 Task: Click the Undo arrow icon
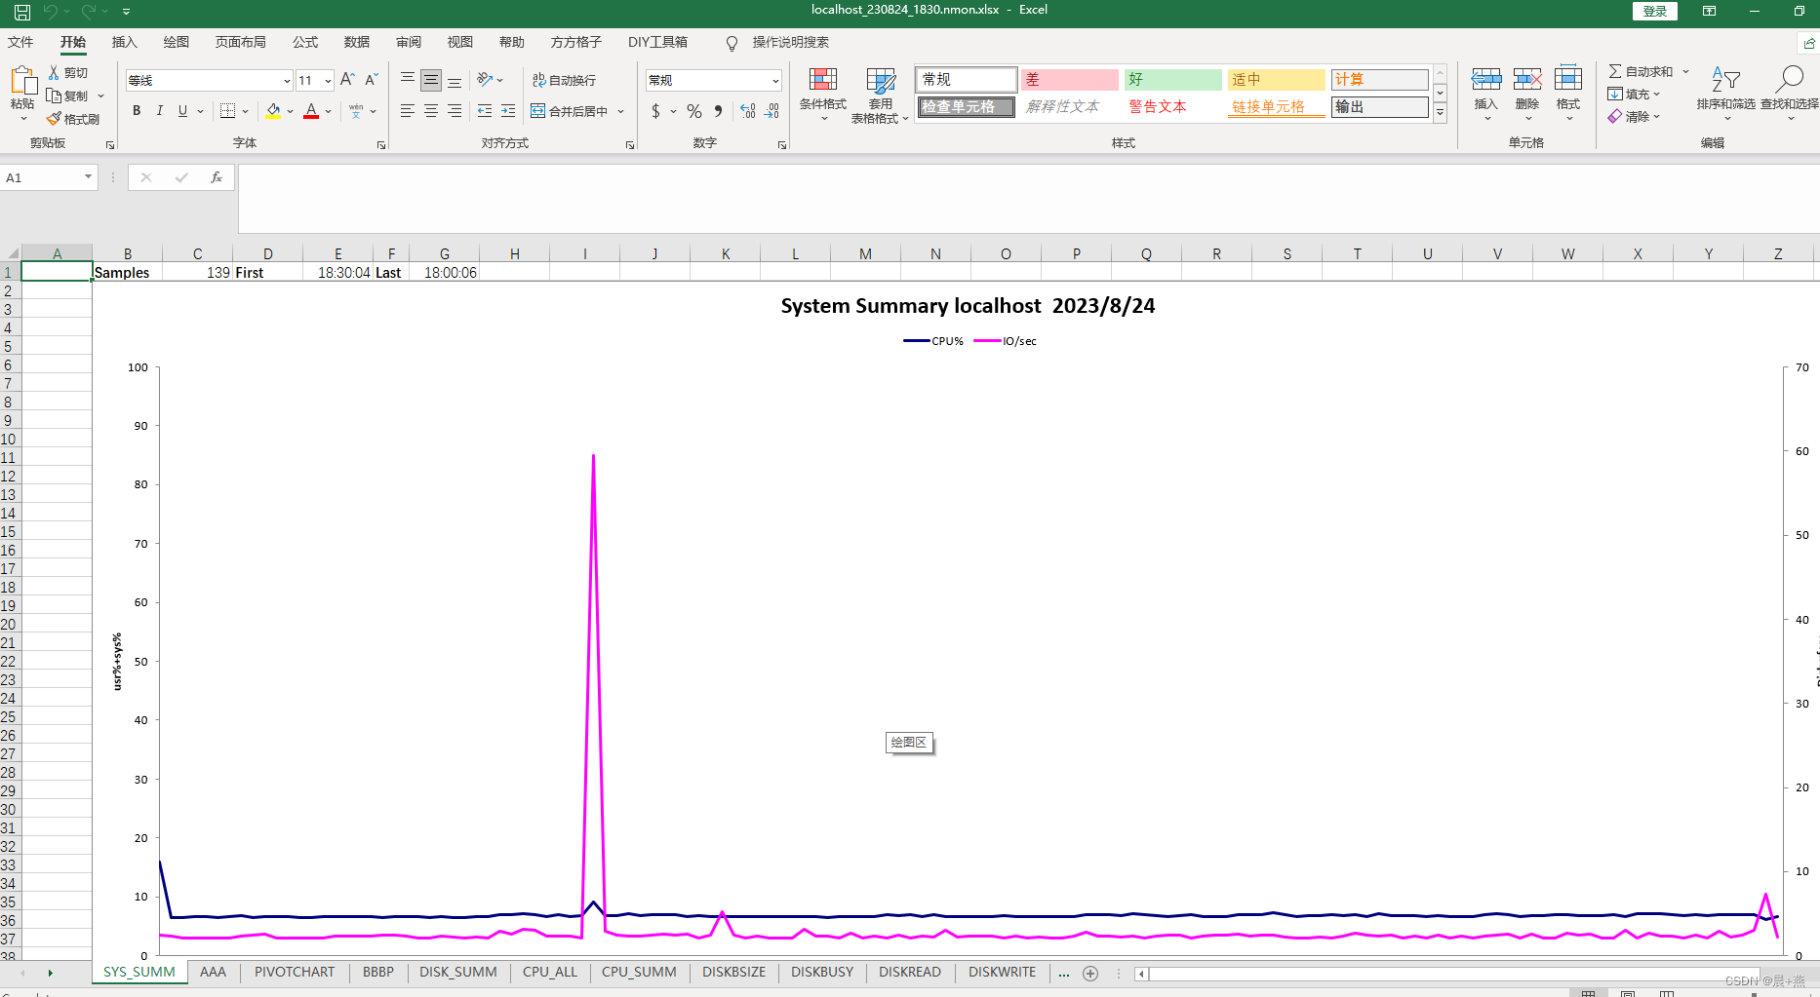click(x=50, y=12)
